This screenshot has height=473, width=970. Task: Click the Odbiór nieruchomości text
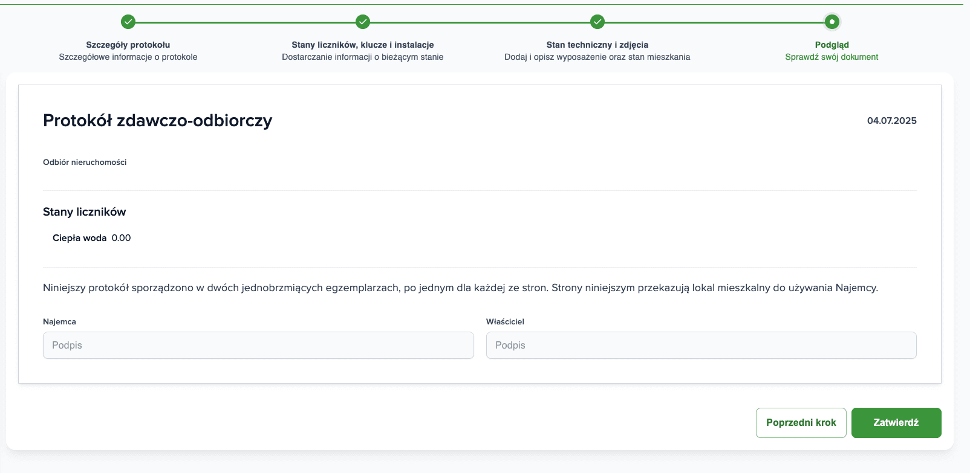coord(85,162)
